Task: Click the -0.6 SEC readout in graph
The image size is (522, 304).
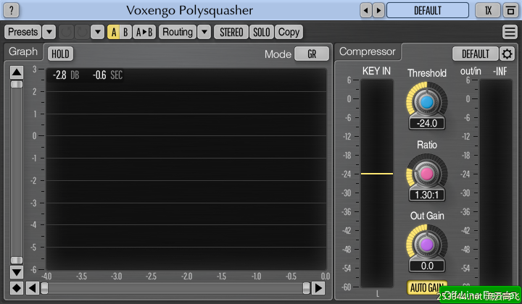Action: click(107, 75)
